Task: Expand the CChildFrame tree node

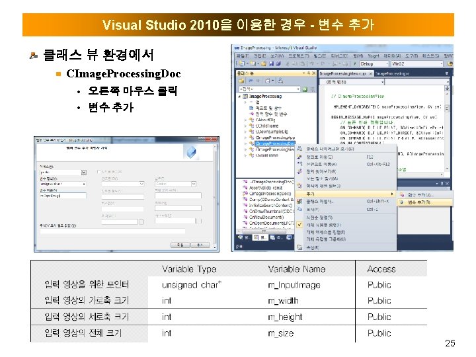Action: tap(245, 126)
